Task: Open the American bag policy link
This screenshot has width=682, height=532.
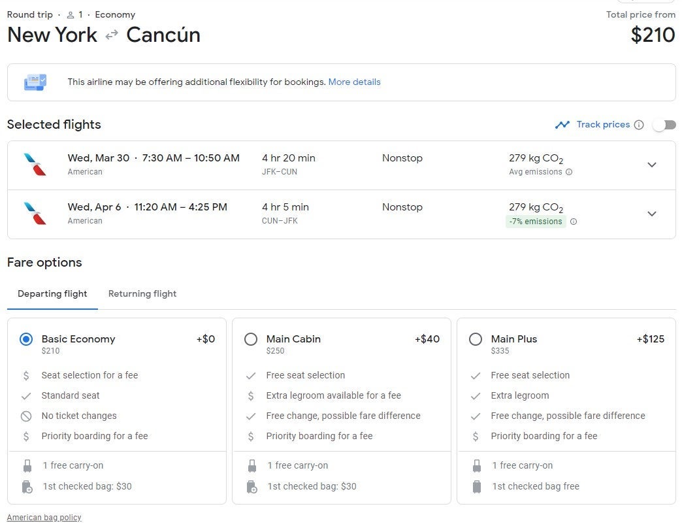Action: tap(44, 518)
